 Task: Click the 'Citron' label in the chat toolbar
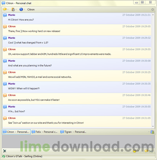(31, 10)
